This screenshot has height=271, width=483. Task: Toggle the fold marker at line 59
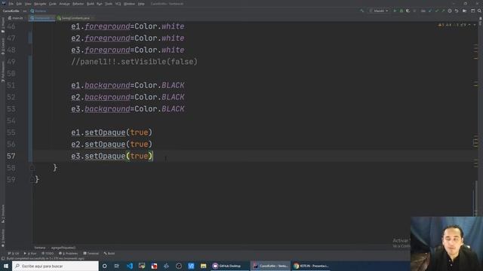click(x=32, y=179)
